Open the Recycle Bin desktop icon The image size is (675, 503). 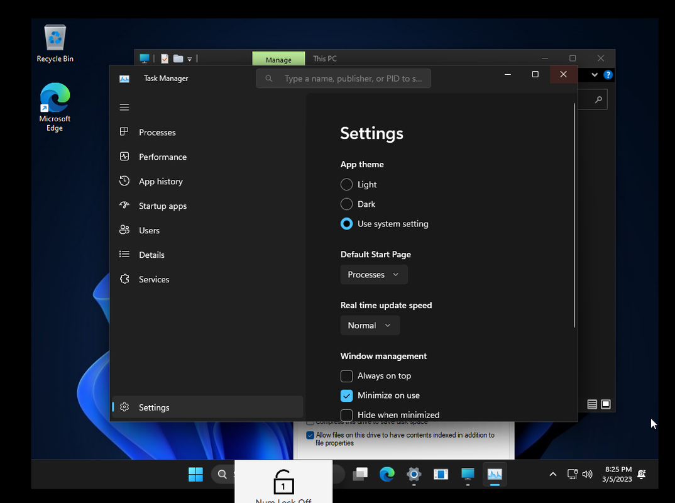point(55,43)
